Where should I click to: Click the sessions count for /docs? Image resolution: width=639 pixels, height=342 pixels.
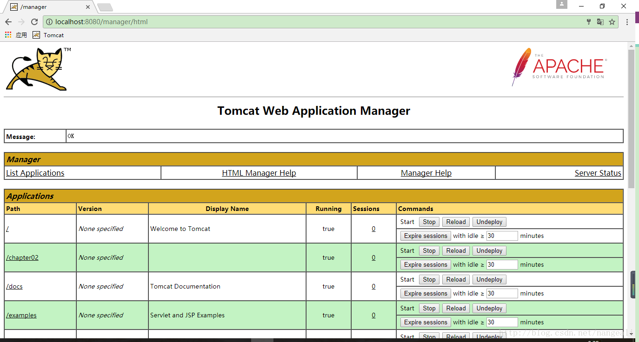pyautogui.click(x=373, y=286)
